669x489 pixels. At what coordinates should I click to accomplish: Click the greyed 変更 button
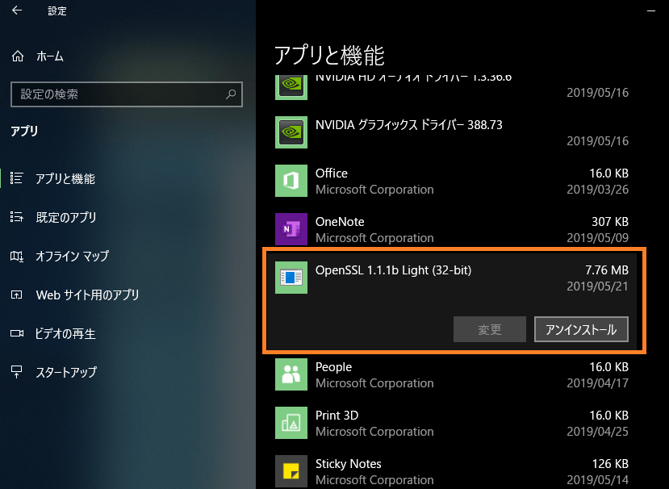click(489, 329)
